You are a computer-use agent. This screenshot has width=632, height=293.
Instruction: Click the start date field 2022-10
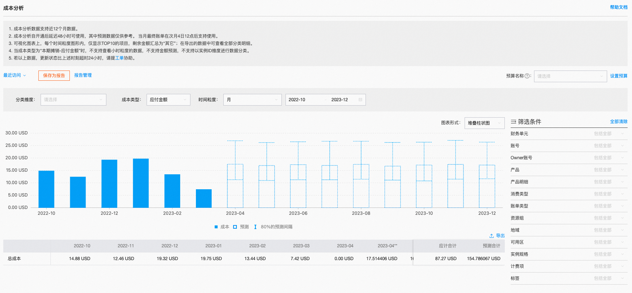pos(305,100)
